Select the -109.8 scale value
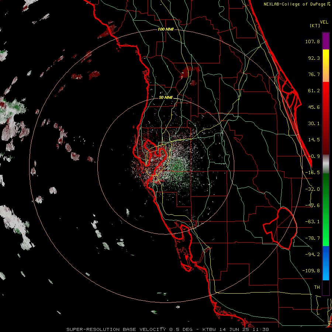332x332 pixels. (x=311, y=271)
